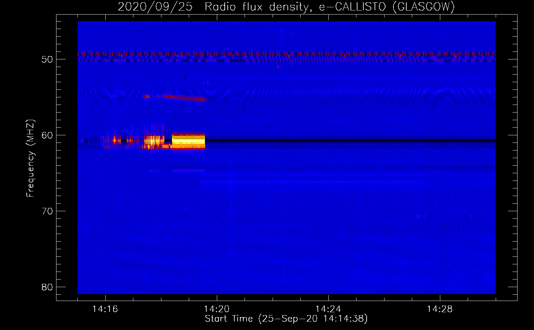The height and width of the screenshot is (330, 534).
Task: Click the 14:20 time tick label
Action: (217, 309)
